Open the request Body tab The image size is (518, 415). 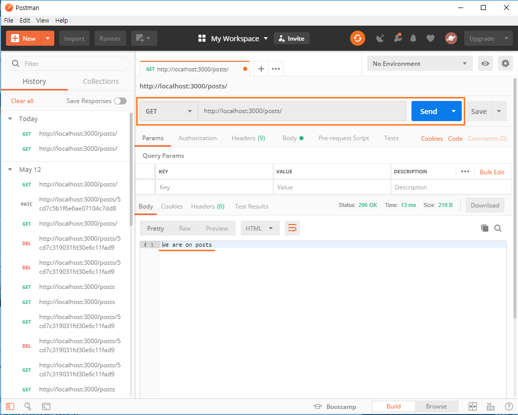point(293,138)
